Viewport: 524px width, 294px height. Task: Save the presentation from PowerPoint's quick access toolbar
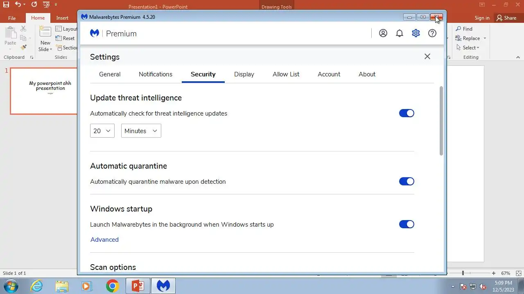point(6,5)
